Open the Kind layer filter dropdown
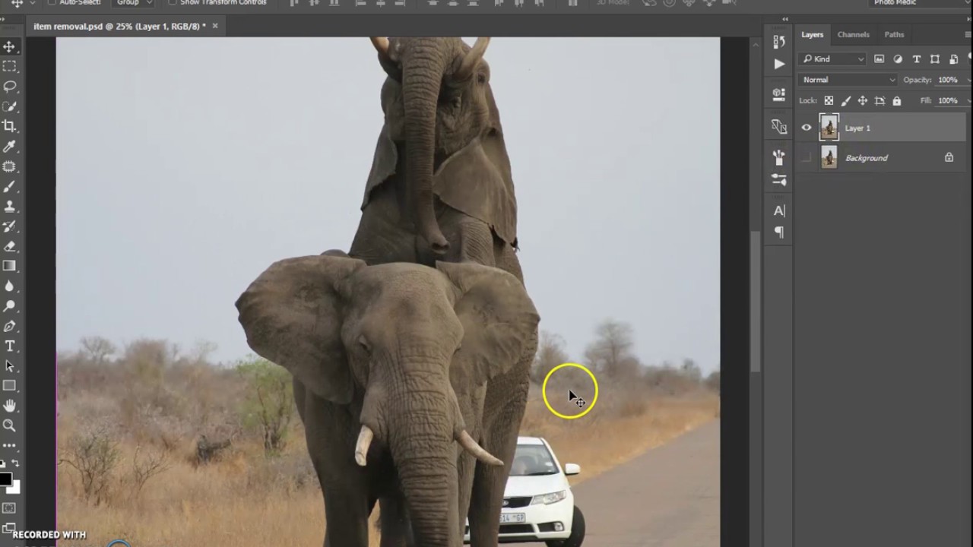The width and height of the screenshot is (973, 547). pos(833,59)
